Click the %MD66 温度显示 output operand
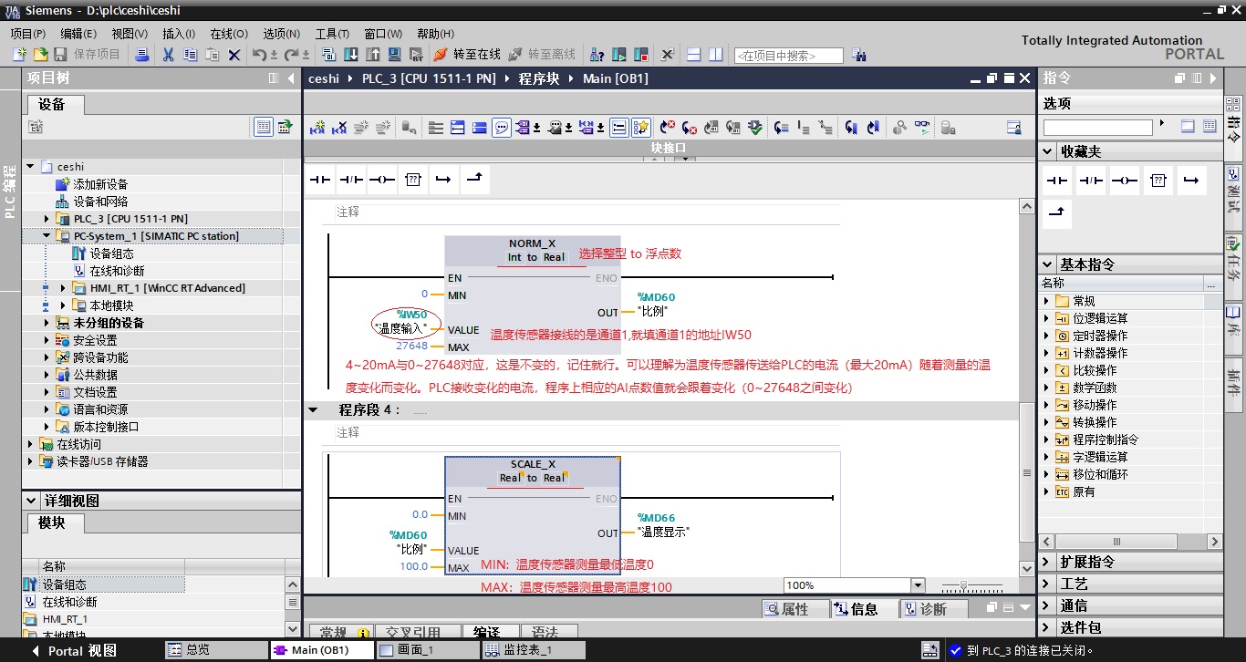 pos(662,524)
